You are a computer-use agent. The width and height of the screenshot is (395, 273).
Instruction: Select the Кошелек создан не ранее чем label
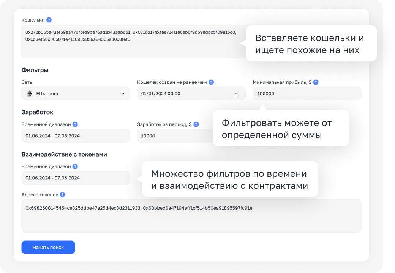(x=172, y=82)
